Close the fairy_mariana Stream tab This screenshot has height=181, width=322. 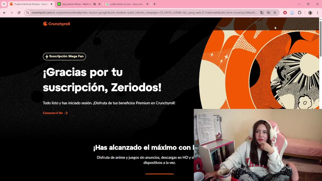pos(99,4)
